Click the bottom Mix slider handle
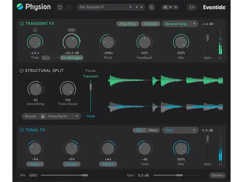Screen dimensions: 243x182 [x=85, y=175]
